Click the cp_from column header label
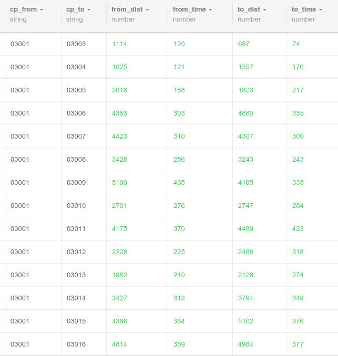338x356 pixels. tap(24, 9)
